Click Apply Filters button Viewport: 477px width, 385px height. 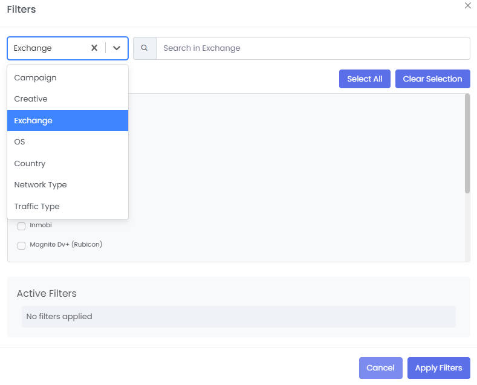438,368
